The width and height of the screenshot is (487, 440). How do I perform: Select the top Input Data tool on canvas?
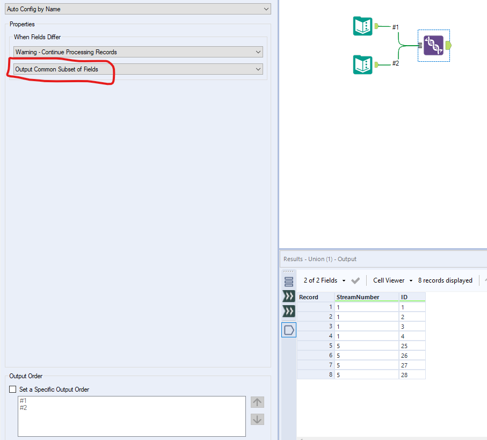point(362,26)
